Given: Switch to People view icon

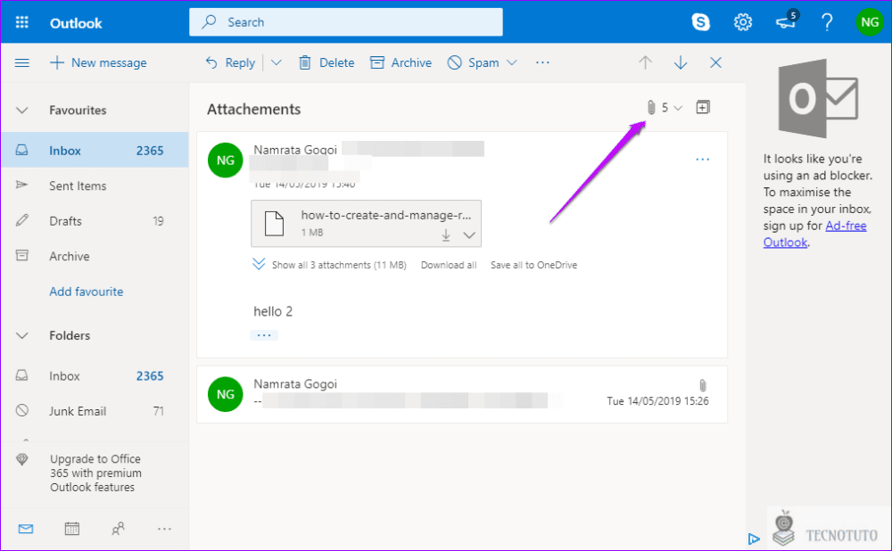Looking at the screenshot, I should coord(118,529).
